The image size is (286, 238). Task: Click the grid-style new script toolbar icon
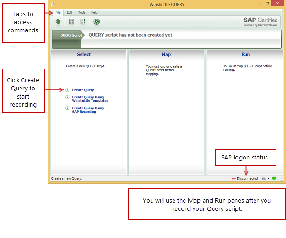71,22
